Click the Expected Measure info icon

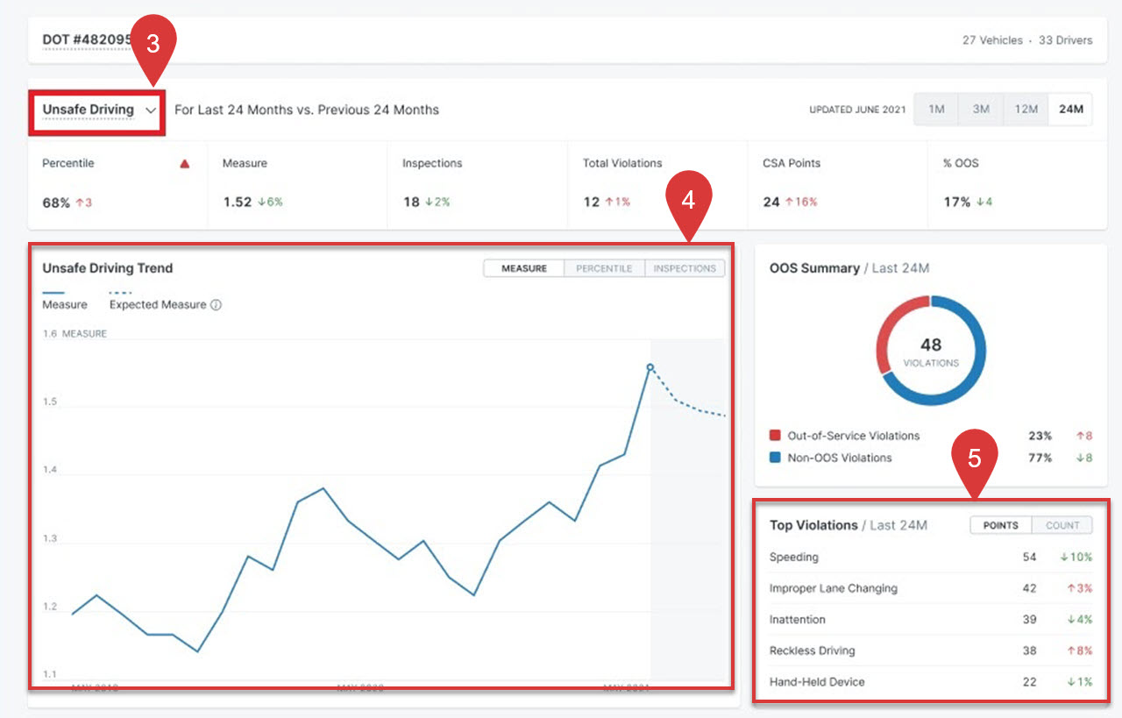[216, 305]
